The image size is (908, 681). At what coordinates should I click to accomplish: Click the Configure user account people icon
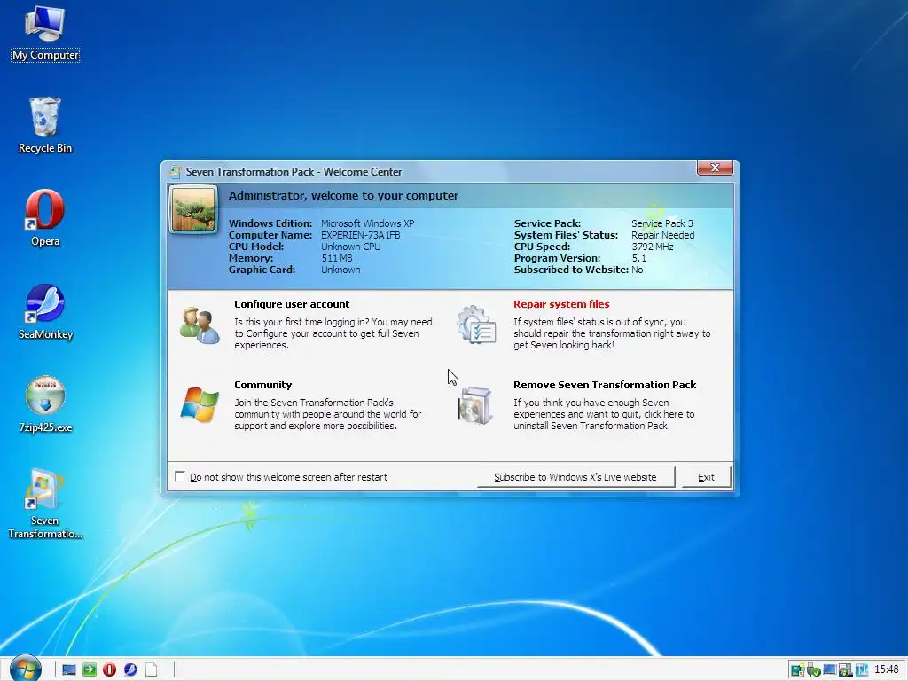click(200, 325)
